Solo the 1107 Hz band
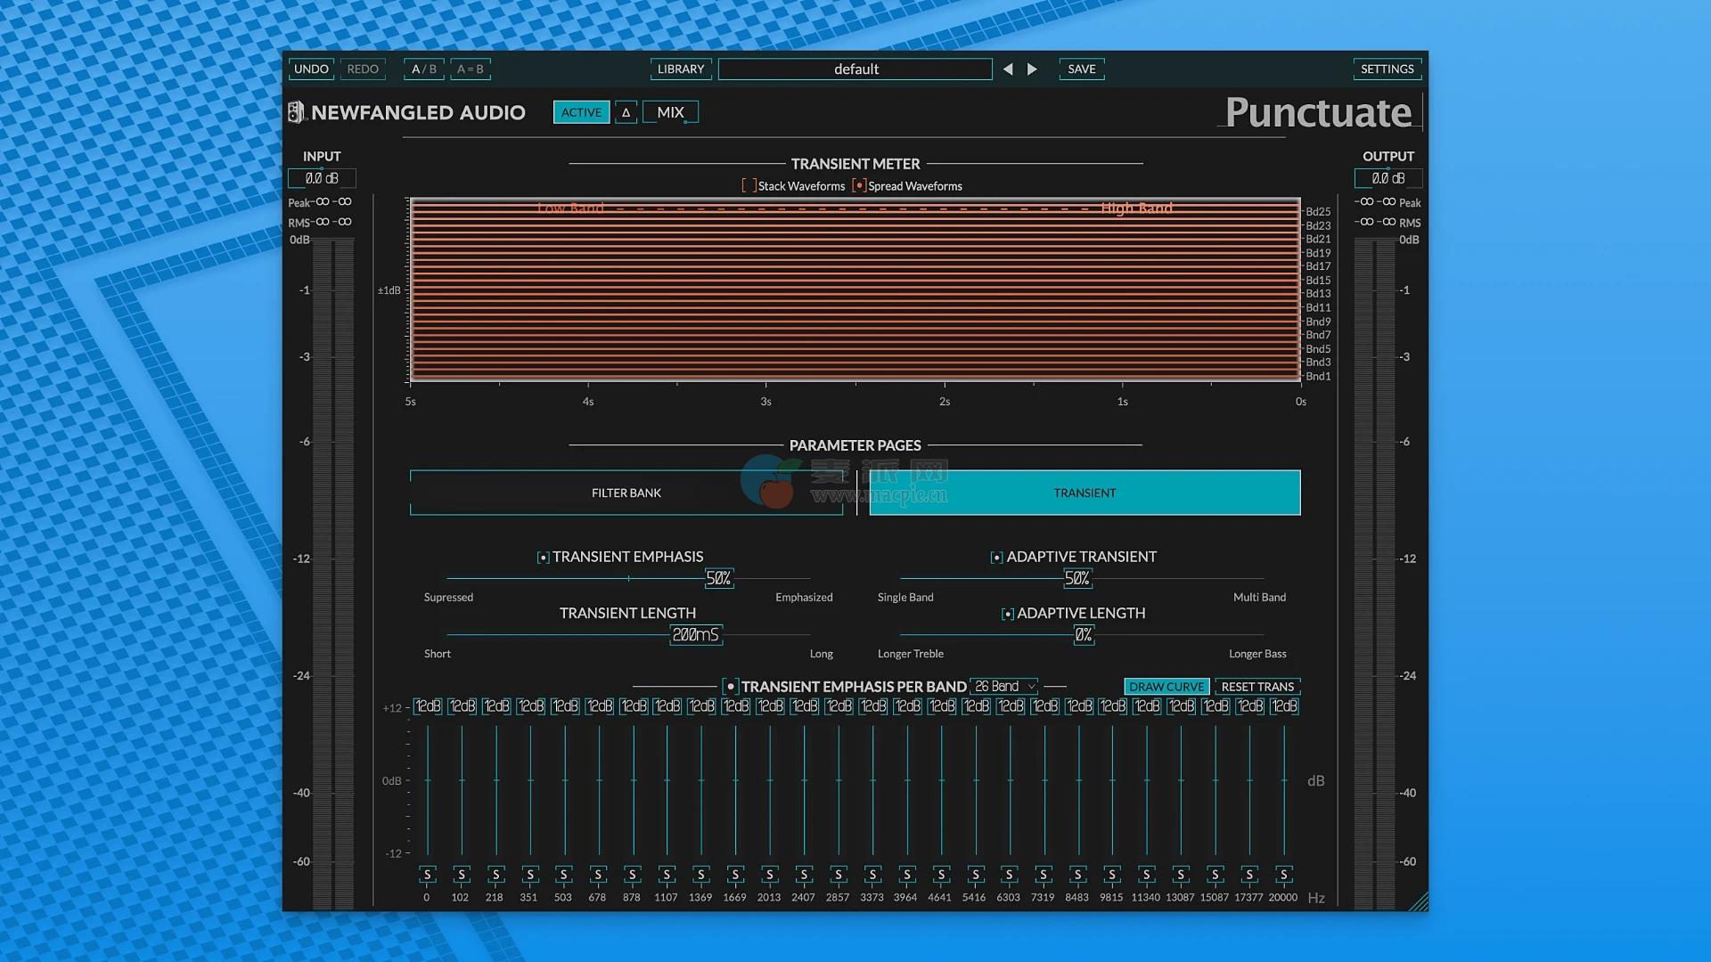 tap(667, 875)
